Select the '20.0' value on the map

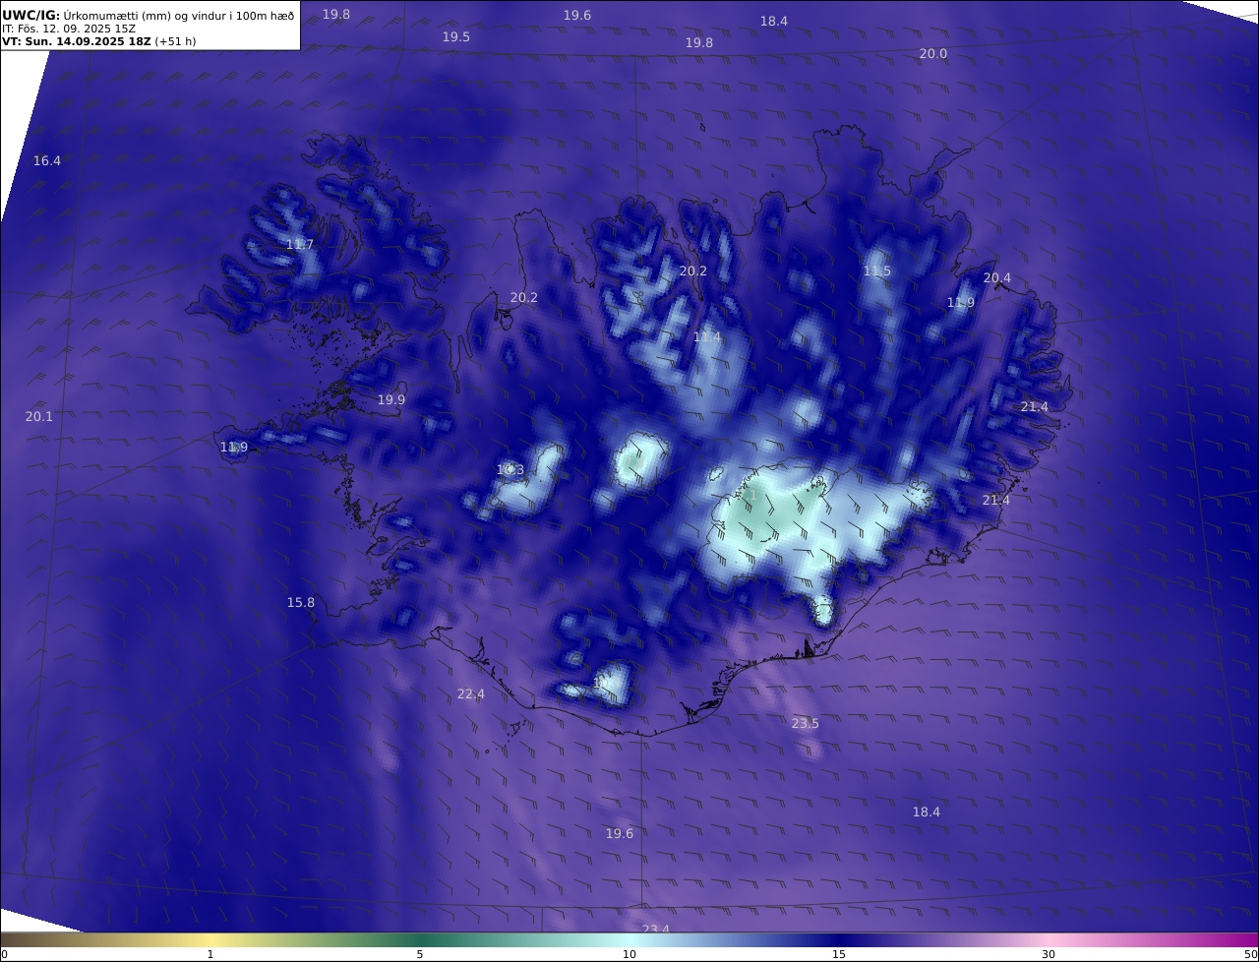click(x=932, y=54)
